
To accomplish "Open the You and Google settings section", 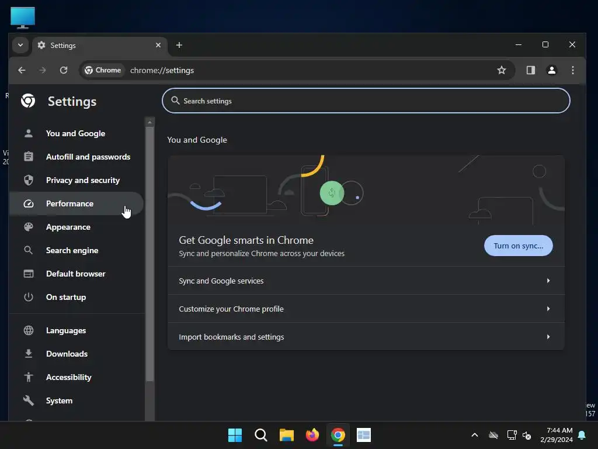I will pyautogui.click(x=75, y=134).
